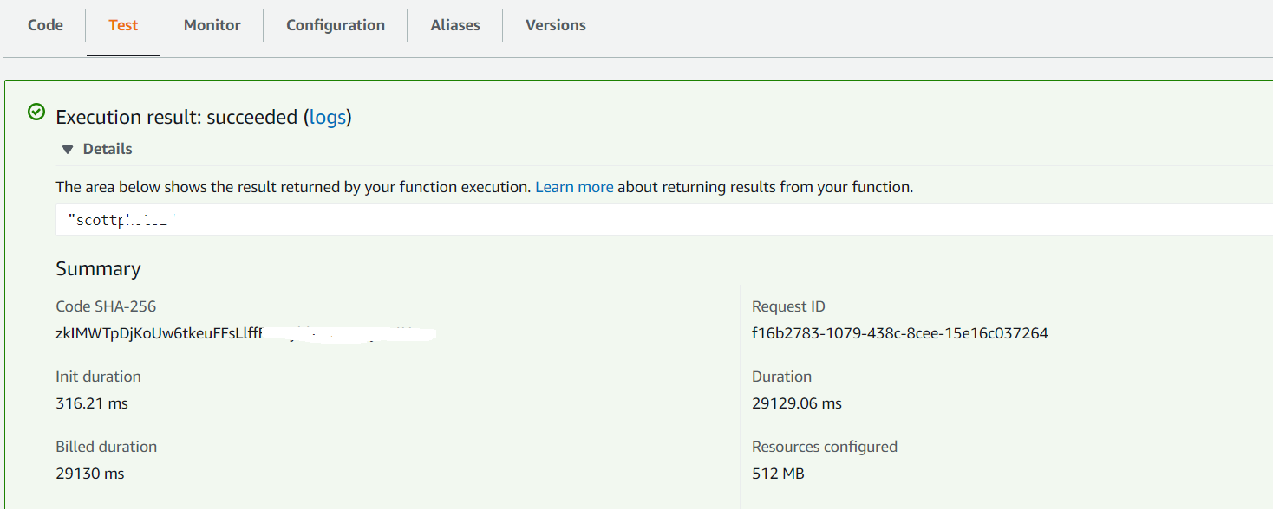1273x509 pixels.
Task: Click the Resources configured label
Action: pyautogui.click(x=825, y=447)
